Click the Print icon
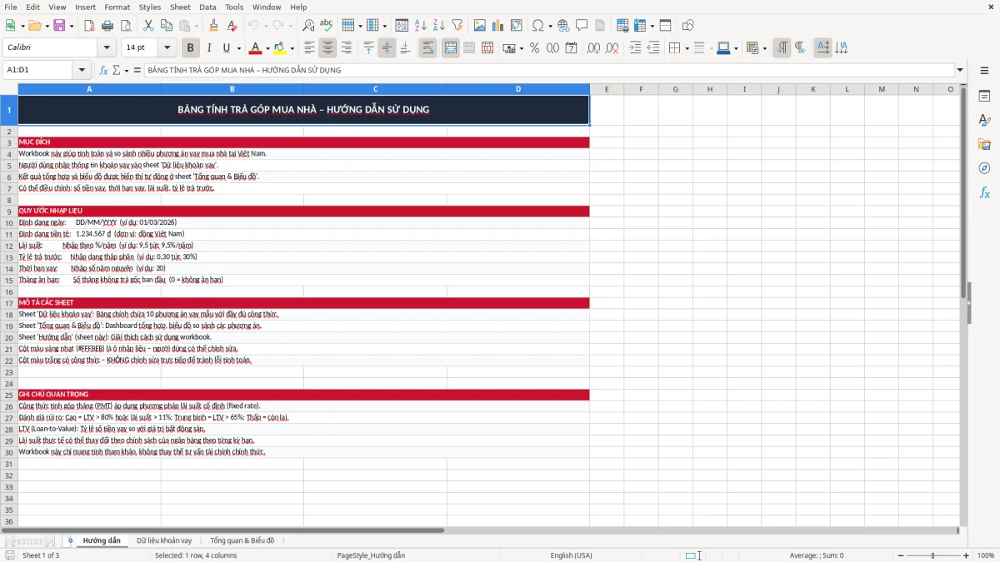Image resolution: width=1000 pixels, height=562 pixels. [x=106, y=26]
